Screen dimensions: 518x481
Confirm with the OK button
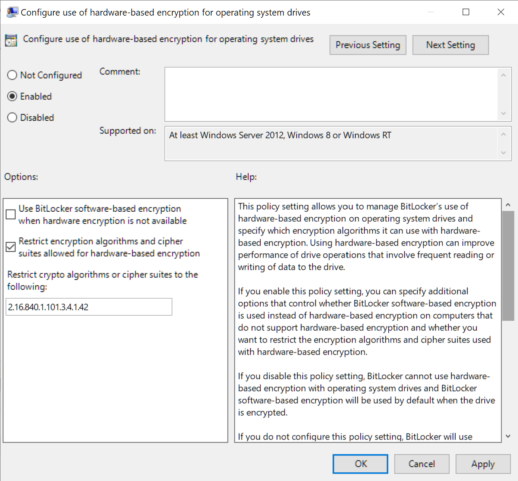tap(361, 464)
